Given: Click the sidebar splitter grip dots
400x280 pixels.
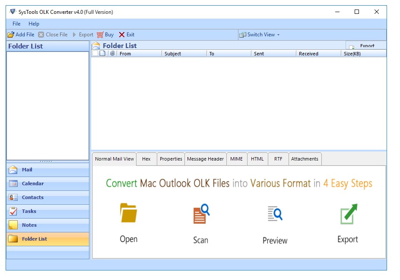Looking at the screenshot, I should point(46,161).
